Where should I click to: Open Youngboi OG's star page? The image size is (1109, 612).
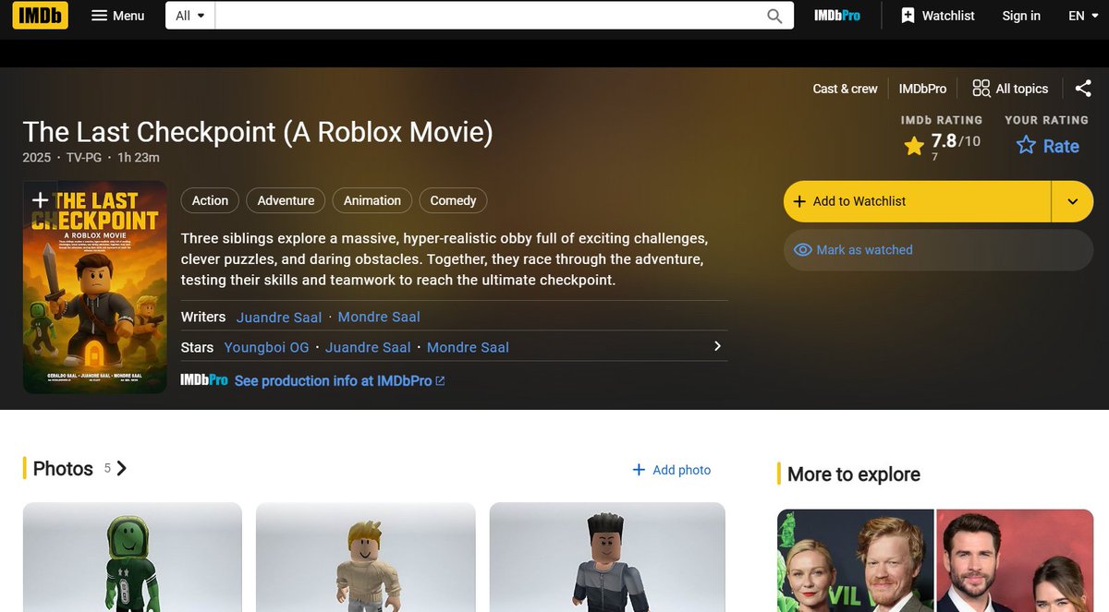(266, 347)
